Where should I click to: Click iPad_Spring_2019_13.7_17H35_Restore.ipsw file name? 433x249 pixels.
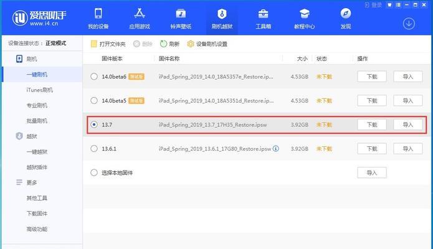pos(212,125)
